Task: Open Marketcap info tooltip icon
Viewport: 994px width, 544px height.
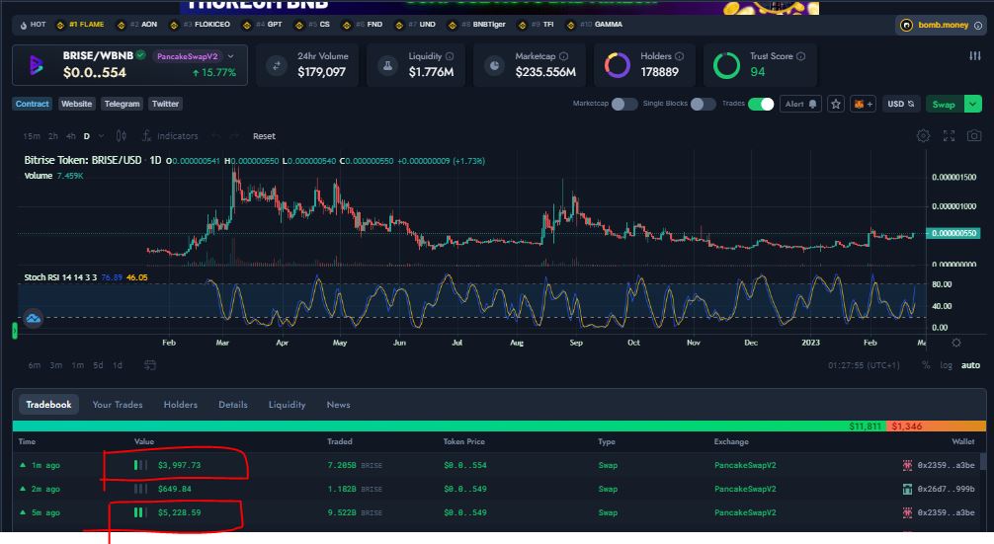Action: pyautogui.click(x=563, y=56)
